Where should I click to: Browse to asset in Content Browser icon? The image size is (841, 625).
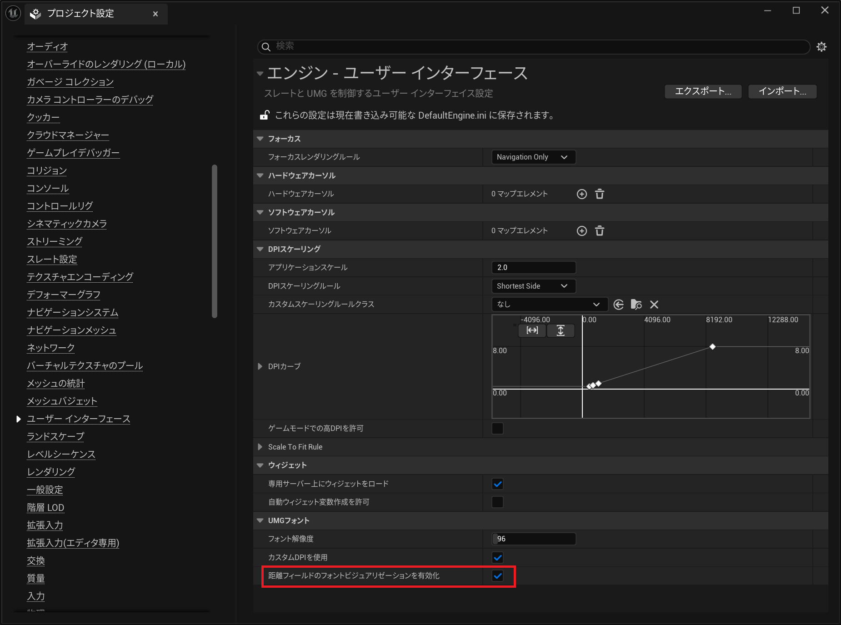[x=636, y=305]
